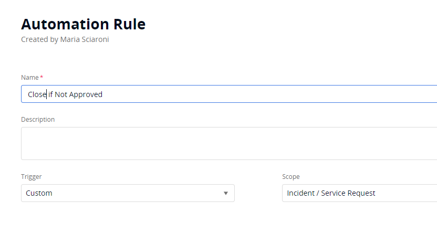Expand the Scope dropdown

(359, 193)
